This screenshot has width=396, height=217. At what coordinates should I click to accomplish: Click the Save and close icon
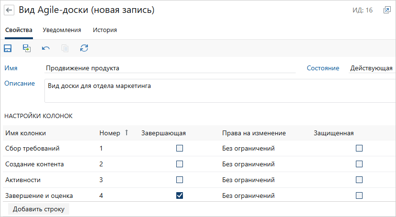pyautogui.click(x=27, y=48)
